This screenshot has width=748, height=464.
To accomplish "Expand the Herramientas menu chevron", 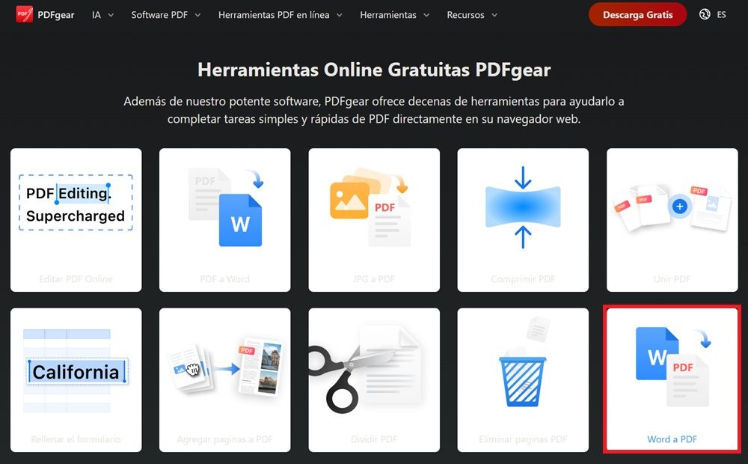I will [x=426, y=15].
